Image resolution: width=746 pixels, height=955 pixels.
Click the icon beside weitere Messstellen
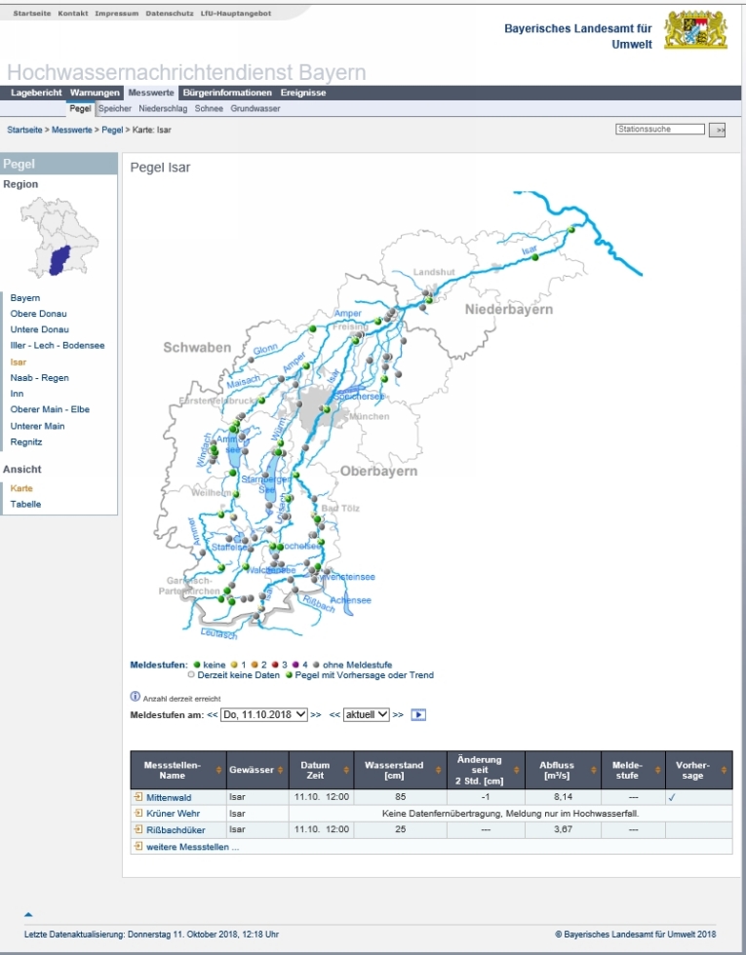pyautogui.click(x=138, y=846)
